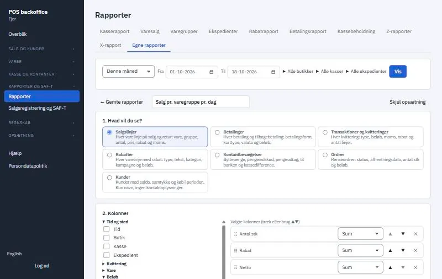Expand Salg og kunder sidebar section

click(x=42, y=49)
